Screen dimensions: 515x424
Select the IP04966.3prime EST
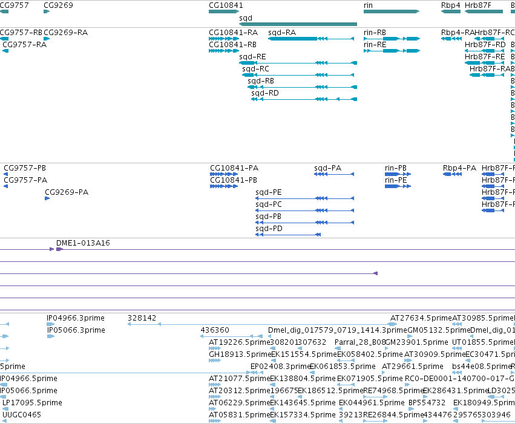[x=51, y=324]
